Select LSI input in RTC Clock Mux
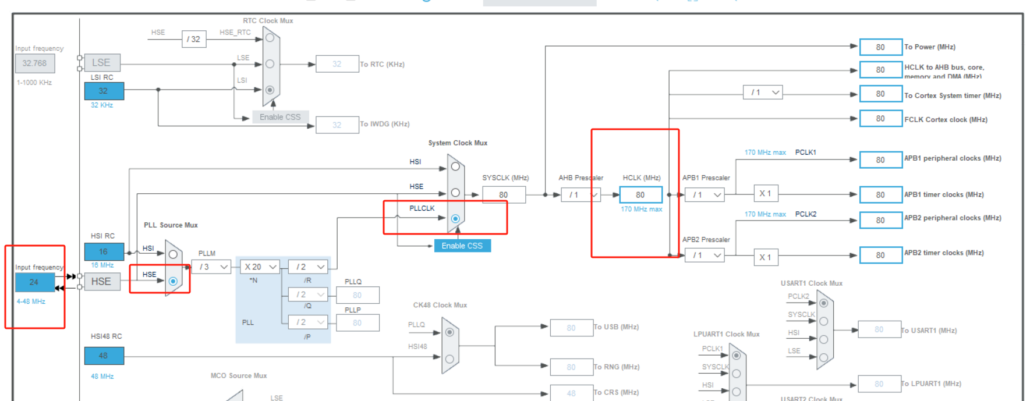 coord(270,90)
